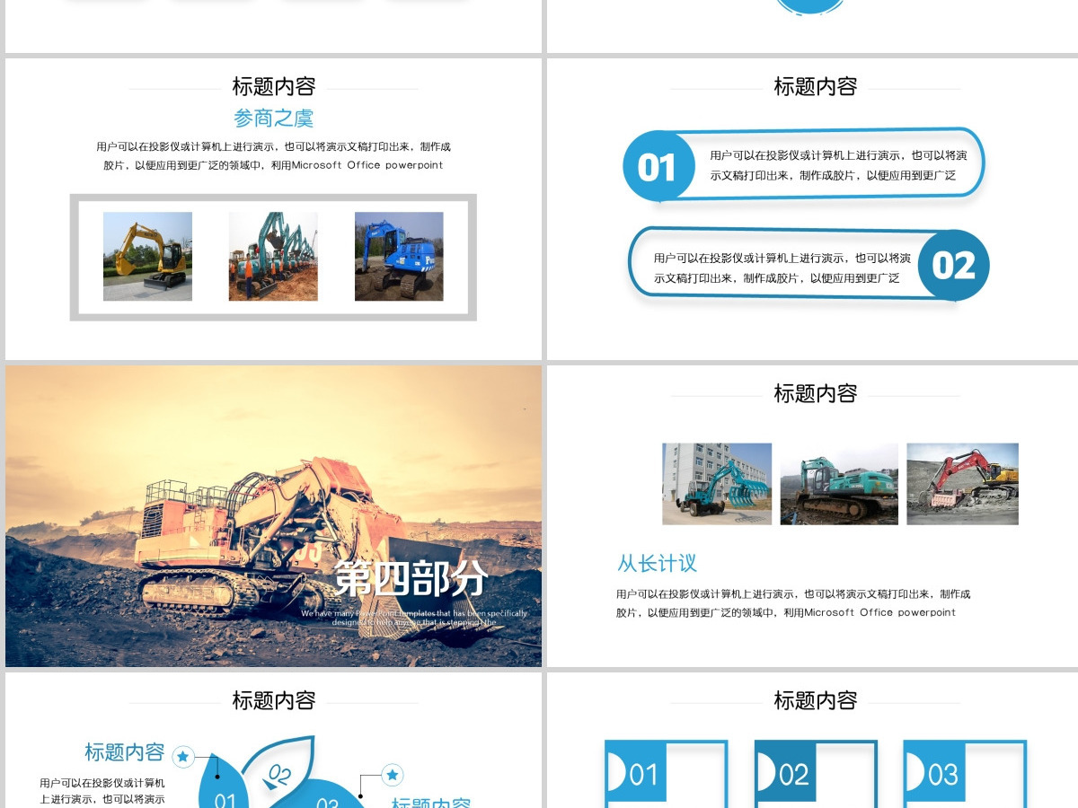Click the '参商之虞' blue subtitle
The width and height of the screenshot is (1078, 808).
(273, 119)
